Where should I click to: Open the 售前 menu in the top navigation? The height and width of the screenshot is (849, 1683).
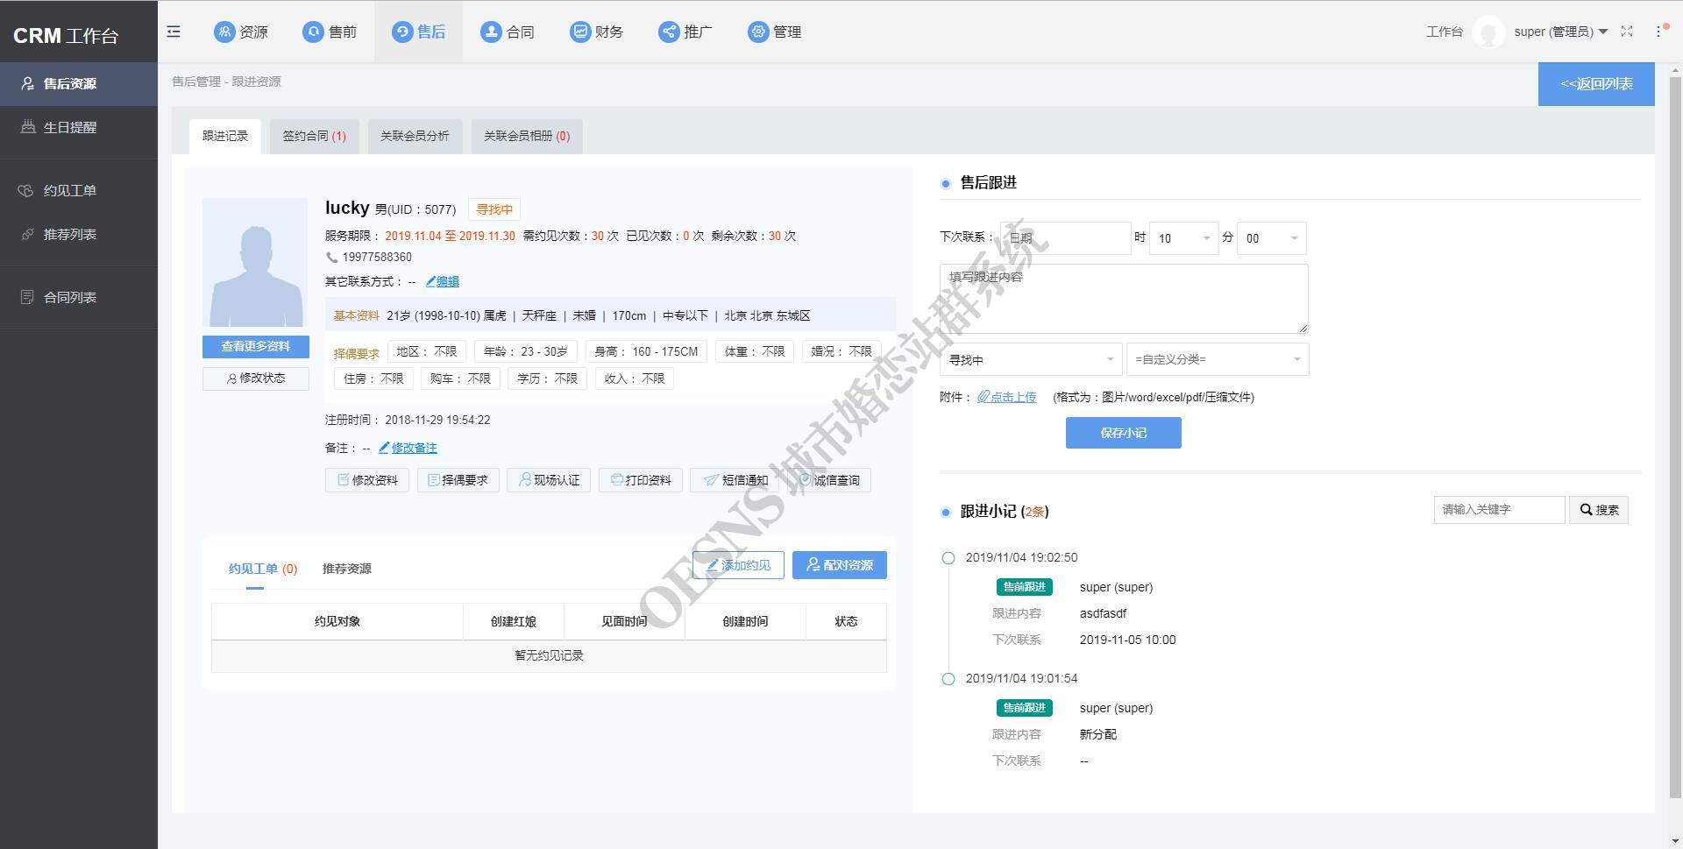[330, 32]
